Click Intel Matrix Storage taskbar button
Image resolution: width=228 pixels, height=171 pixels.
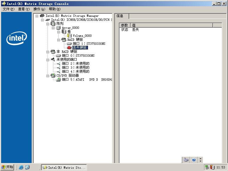(x=64, y=167)
